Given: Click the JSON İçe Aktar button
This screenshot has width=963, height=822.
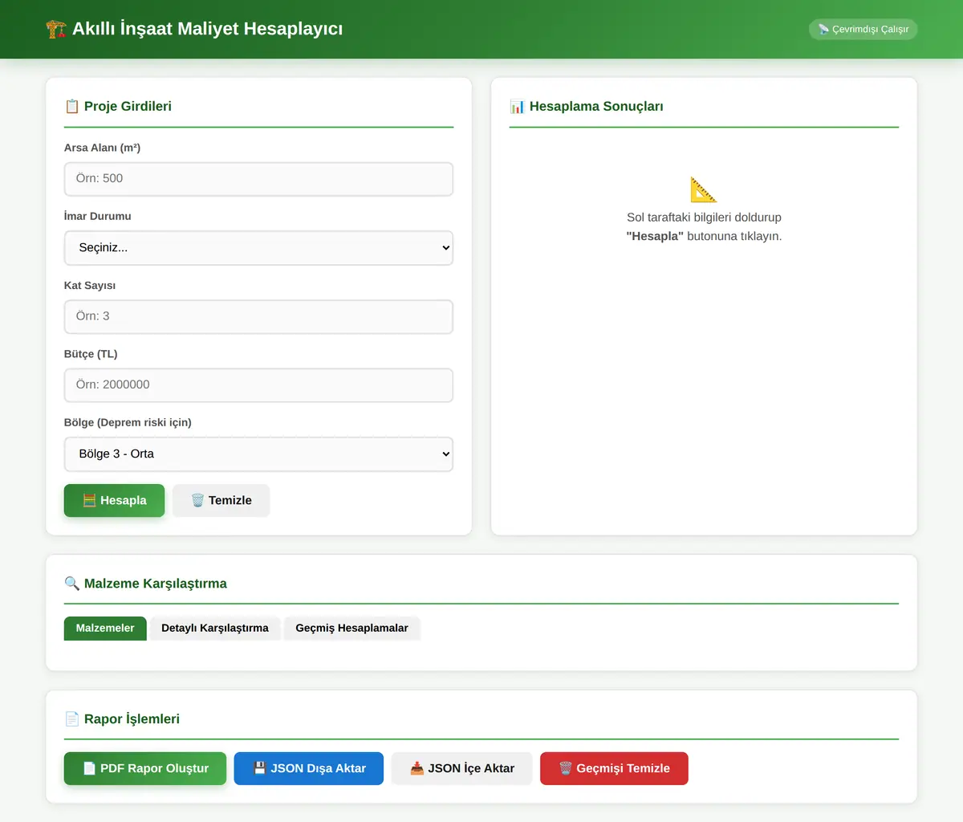Looking at the screenshot, I should 461,769.
